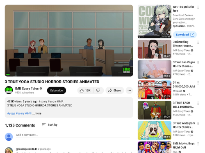Open options menu for 3 TRUE TACO BELL HORROR
Screen dimensions: 205x153
click(x=198, y=103)
